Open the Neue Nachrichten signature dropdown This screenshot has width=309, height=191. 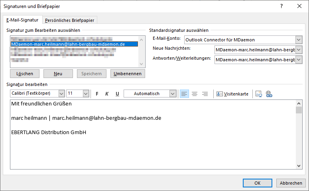pos(299,50)
